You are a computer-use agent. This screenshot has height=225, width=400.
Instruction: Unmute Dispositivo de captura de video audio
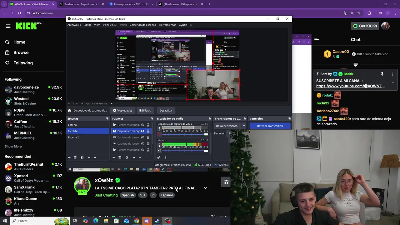tap(159, 134)
